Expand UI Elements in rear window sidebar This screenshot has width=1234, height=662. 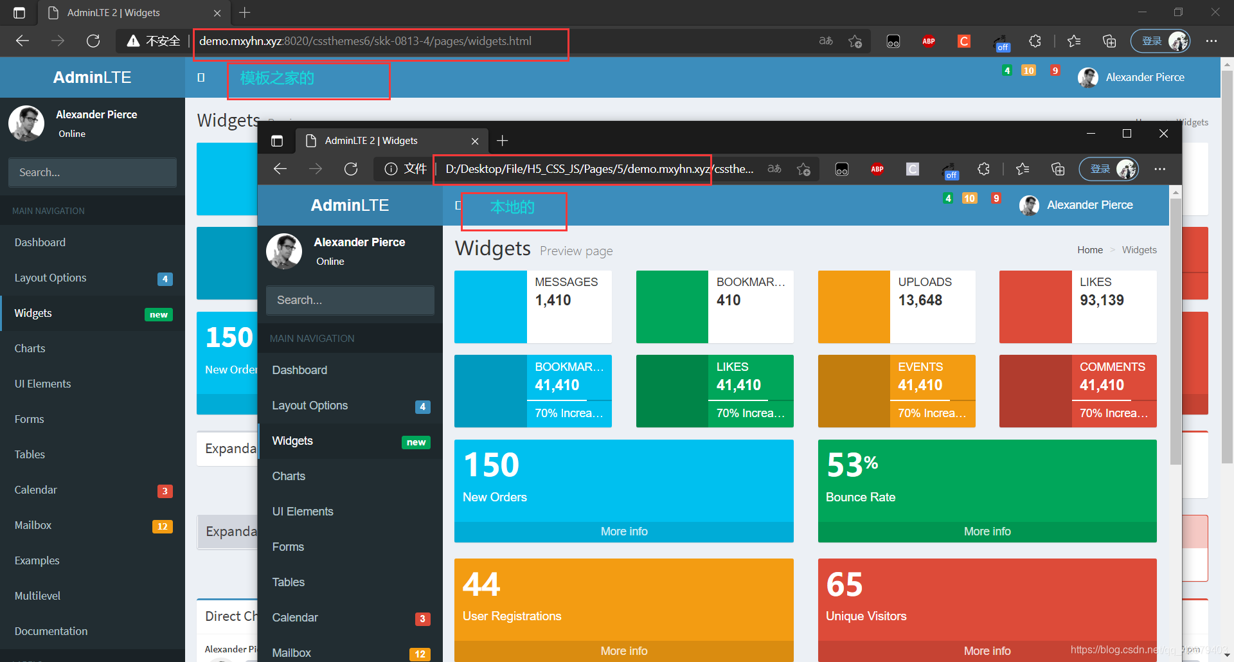click(93, 384)
